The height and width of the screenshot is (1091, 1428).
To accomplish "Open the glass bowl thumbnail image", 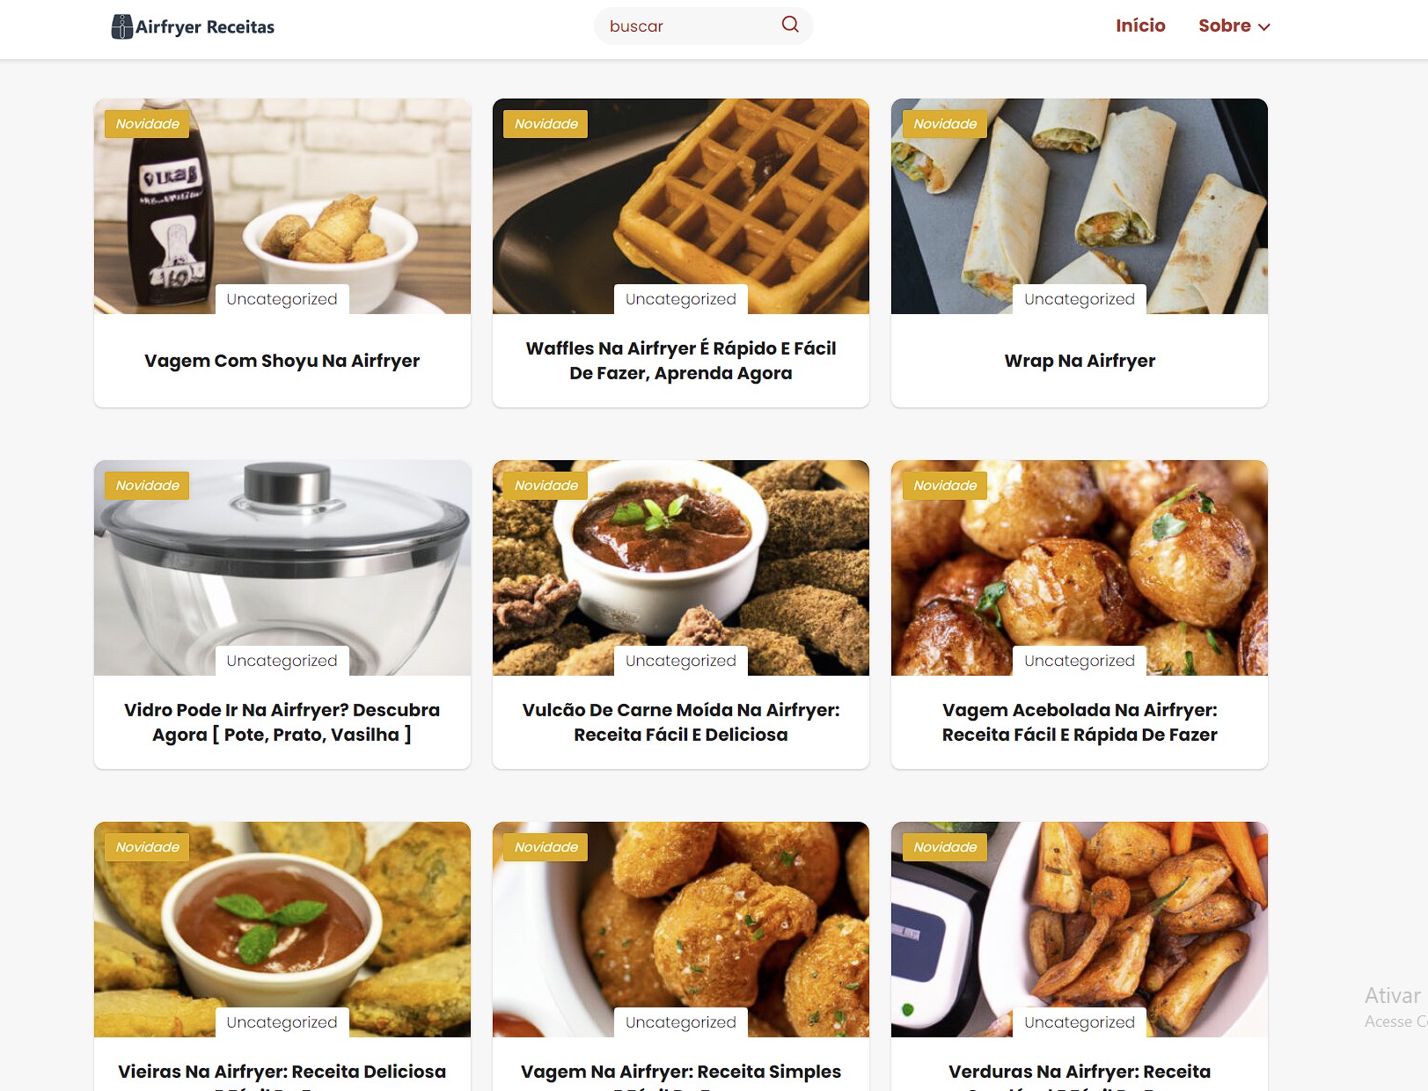I will 282,567.
